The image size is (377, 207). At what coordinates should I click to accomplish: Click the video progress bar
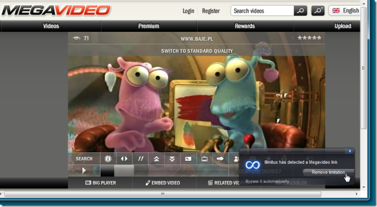pos(164,171)
